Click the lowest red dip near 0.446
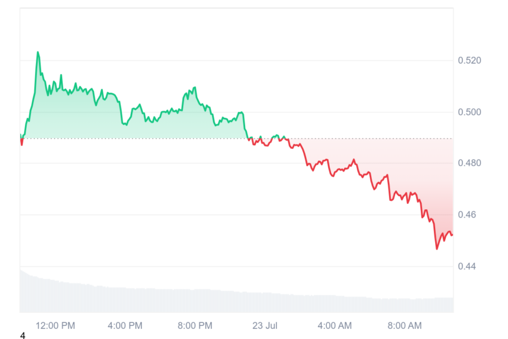Screen dimensions: 508x339 pos(437,249)
